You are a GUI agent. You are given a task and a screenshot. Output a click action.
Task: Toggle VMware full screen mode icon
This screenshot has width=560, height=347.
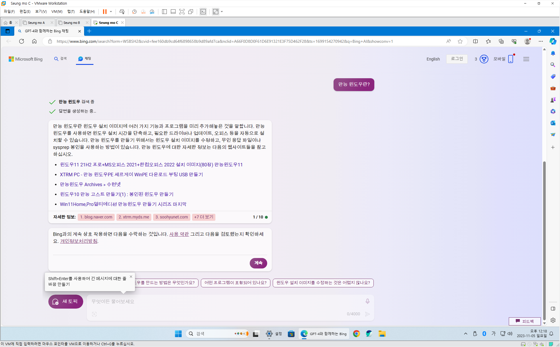pyautogui.click(x=182, y=12)
